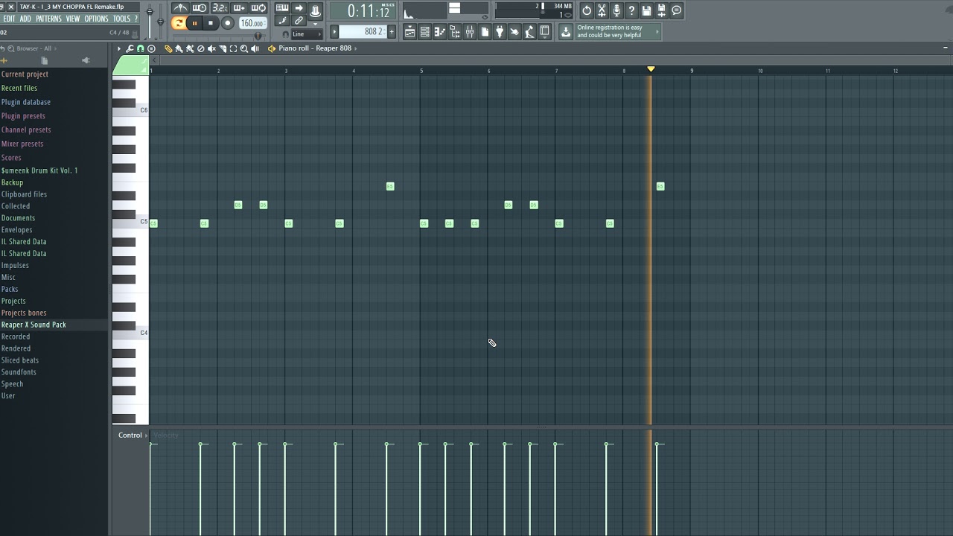Screen dimensions: 953x536
Task: Open the Piano roll view button
Action: pos(439,32)
